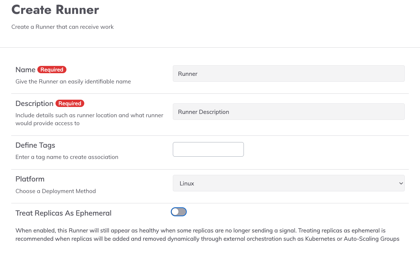Image resolution: width=420 pixels, height=257 pixels.
Task: Click the subtitle about receiving work
Action: [62, 27]
